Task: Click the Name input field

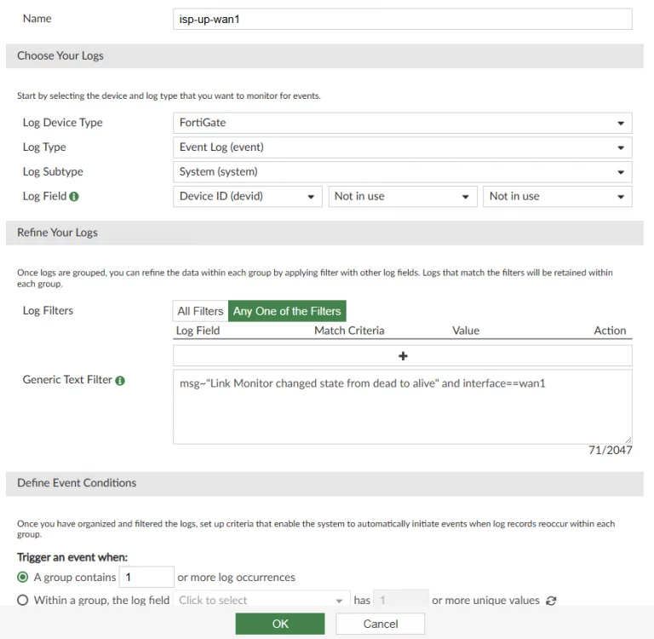Action: click(403, 20)
